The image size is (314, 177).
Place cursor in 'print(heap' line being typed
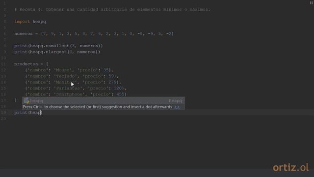click(28, 113)
